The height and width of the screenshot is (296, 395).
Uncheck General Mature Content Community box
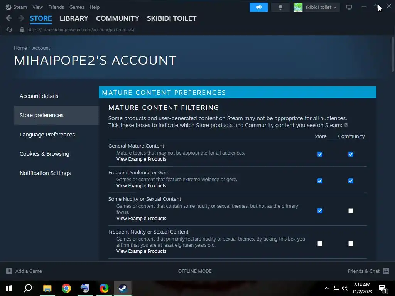pyautogui.click(x=351, y=154)
